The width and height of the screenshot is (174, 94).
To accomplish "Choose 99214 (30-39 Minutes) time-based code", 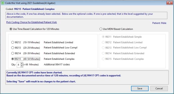I will 13,53.
